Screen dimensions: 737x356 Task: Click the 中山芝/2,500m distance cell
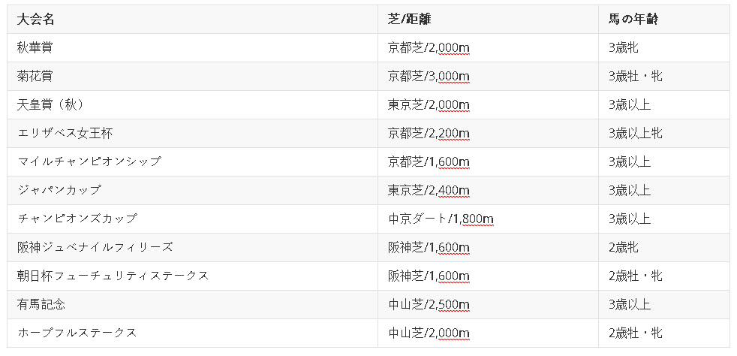pos(429,305)
